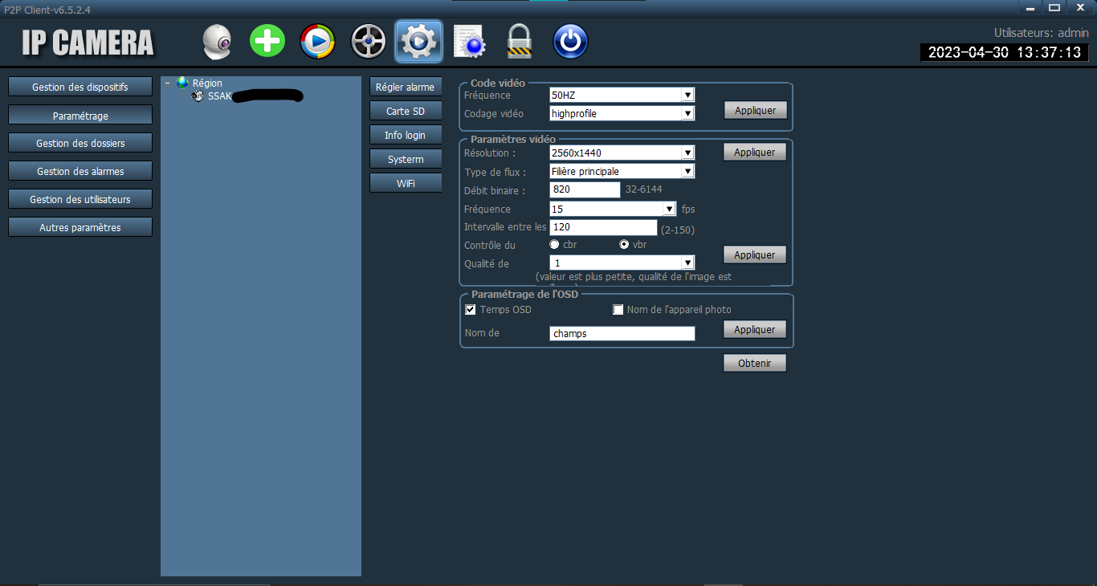Click the gear settings icon
Viewport: 1097px width, 586px height.
pyautogui.click(x=418, y=42)
